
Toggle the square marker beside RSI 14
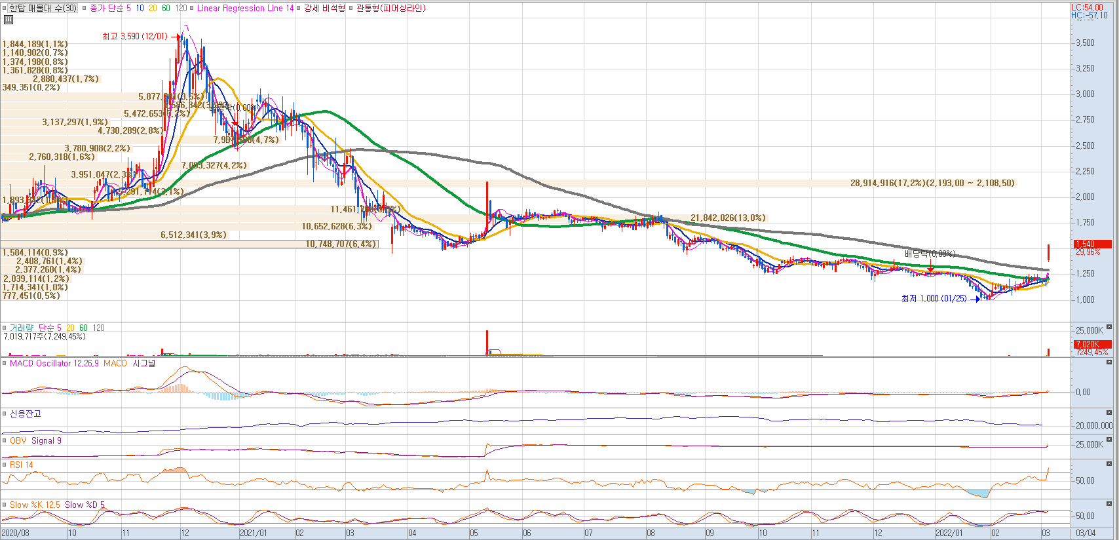[x=5, y=465]
